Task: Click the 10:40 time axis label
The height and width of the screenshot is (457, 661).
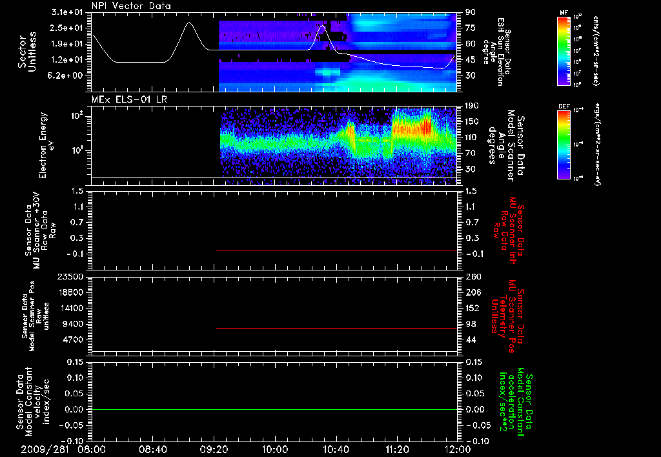Action: coord(336,449)
